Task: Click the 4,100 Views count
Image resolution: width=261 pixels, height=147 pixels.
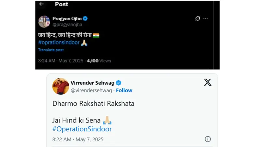Action: click(99, 61)
